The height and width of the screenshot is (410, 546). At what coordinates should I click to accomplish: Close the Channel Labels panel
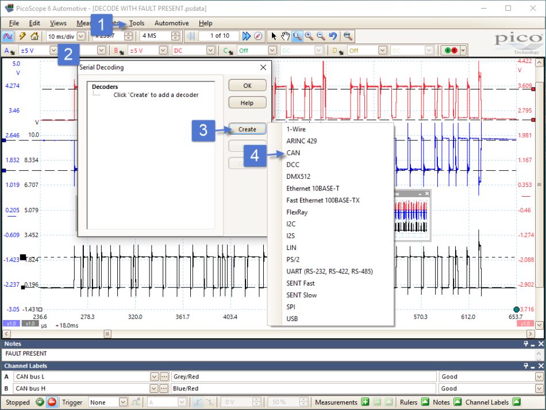click(x=541, y=366)
